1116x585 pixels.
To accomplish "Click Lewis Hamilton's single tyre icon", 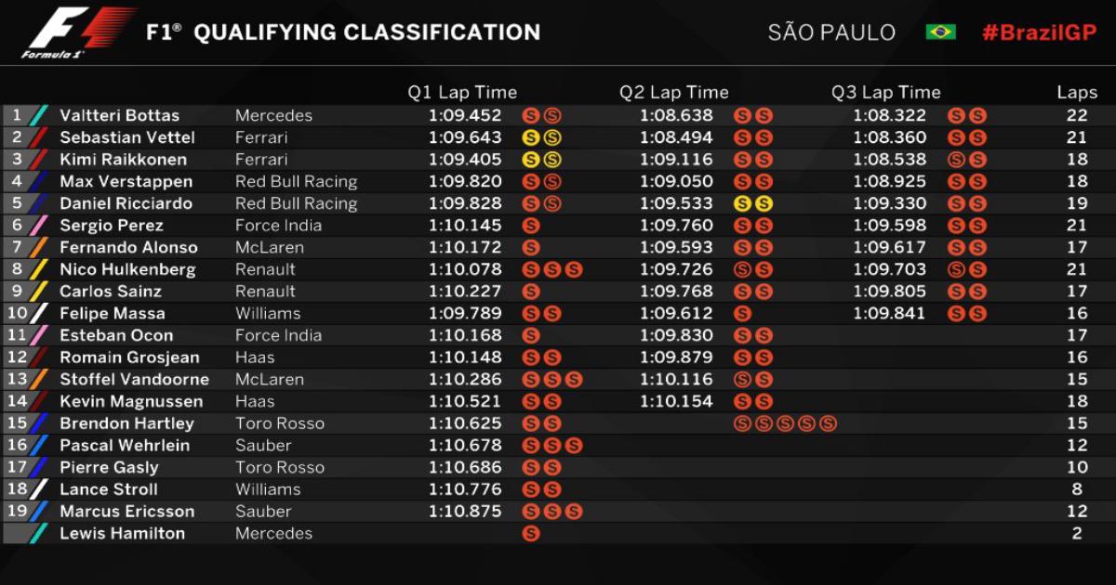I will tap(531, 534).
